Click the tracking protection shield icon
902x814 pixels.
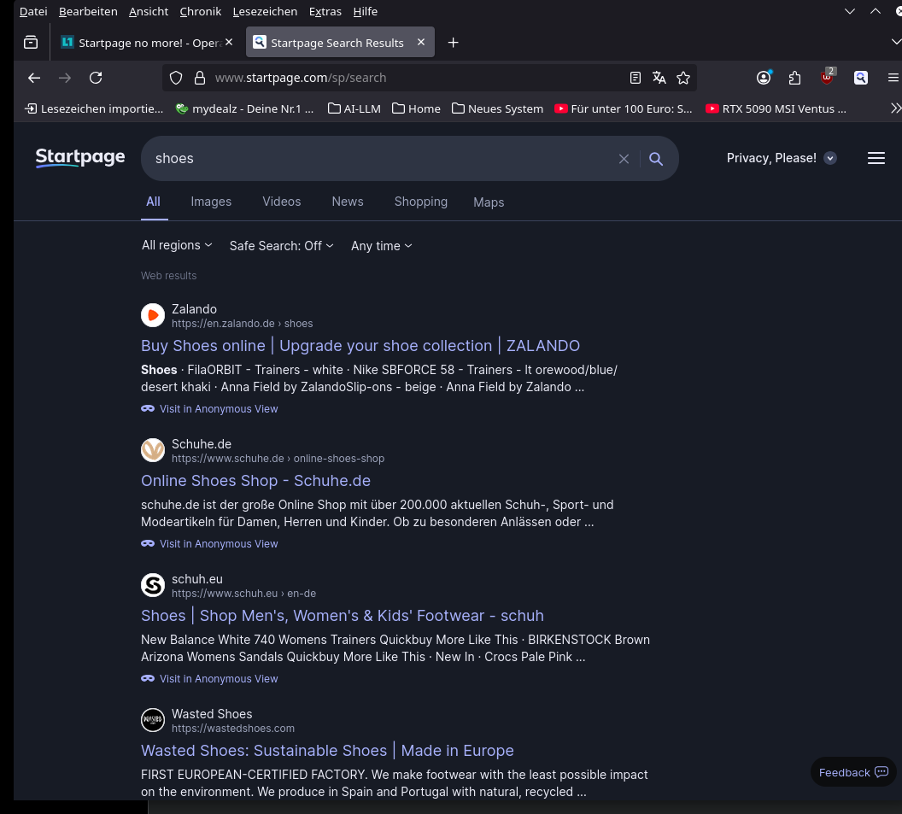pos(176,78)
